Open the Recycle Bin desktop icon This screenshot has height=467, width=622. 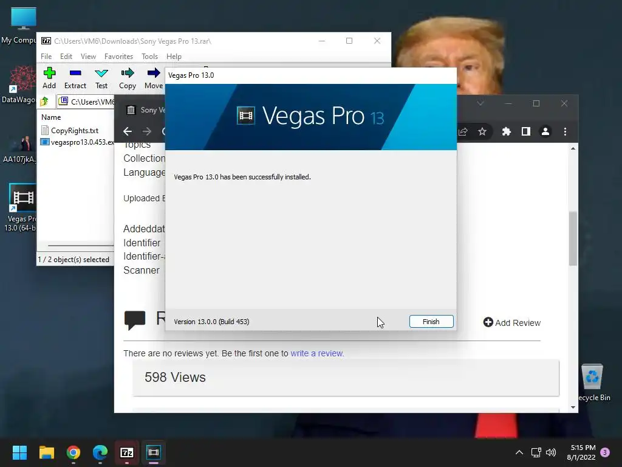pyautogui.click(x=593, y=382)
